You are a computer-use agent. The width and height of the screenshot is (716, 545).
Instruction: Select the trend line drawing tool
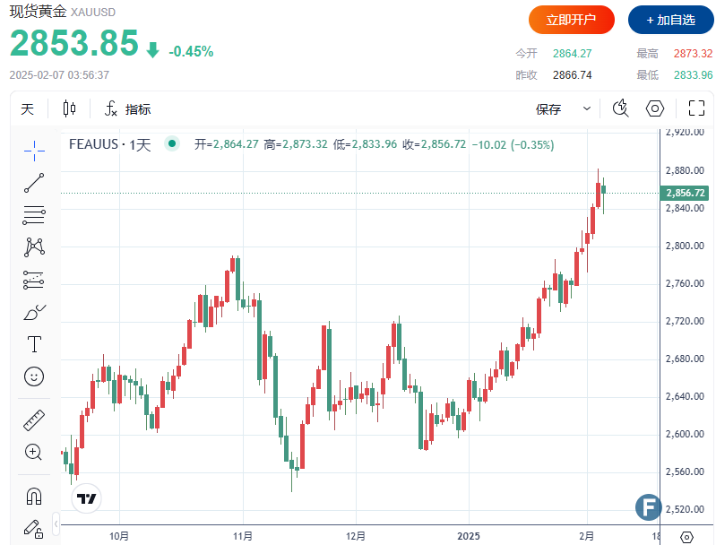point(34,183)
